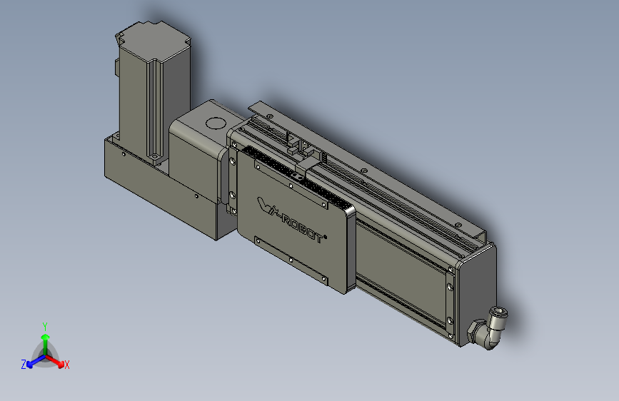
Task: Select the right end cap of actuator
Action: click(477, 296)
